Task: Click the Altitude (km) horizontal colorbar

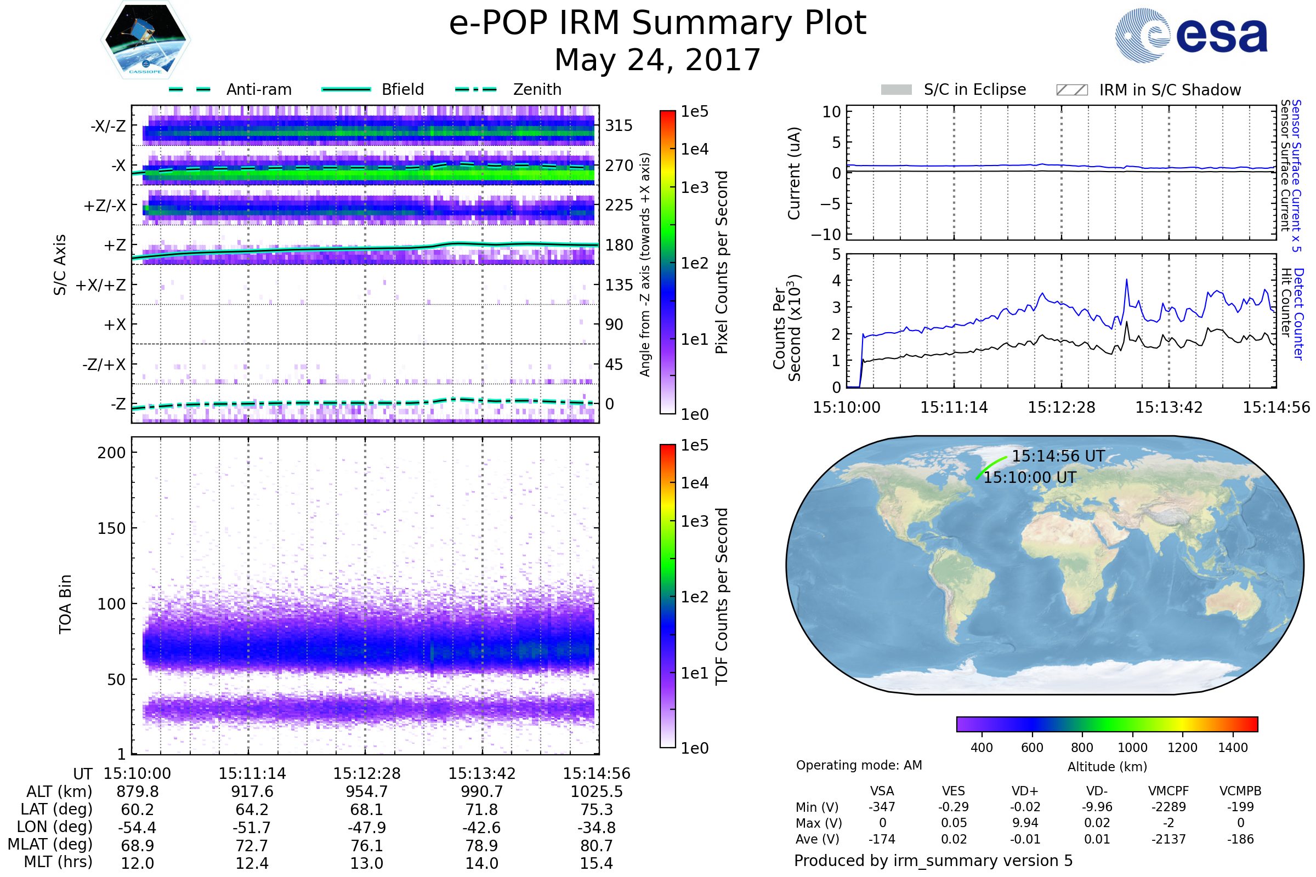Action: click(x=1107, y=724)
